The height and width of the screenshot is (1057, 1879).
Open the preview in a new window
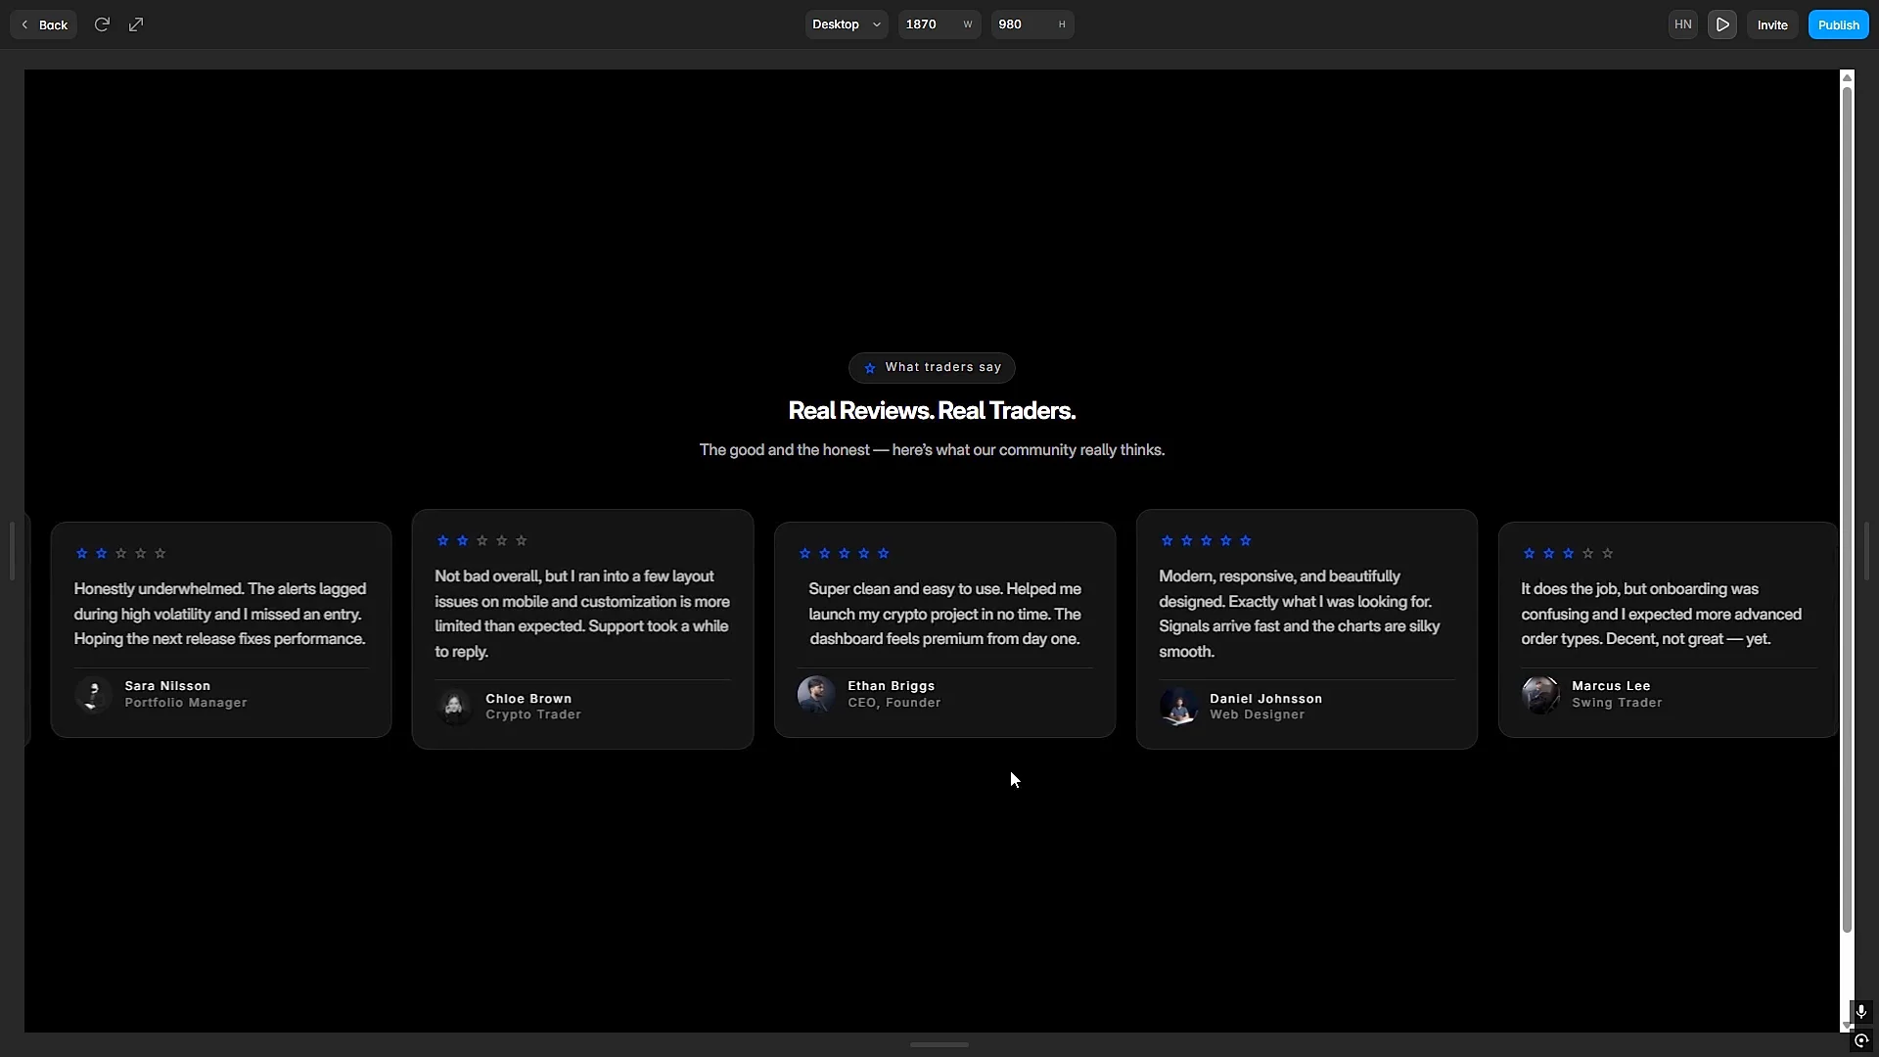tap(136, 24)
